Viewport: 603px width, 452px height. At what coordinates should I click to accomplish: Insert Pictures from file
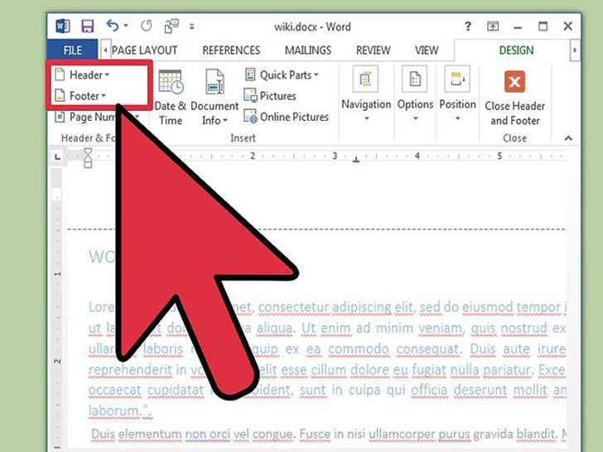270,95
